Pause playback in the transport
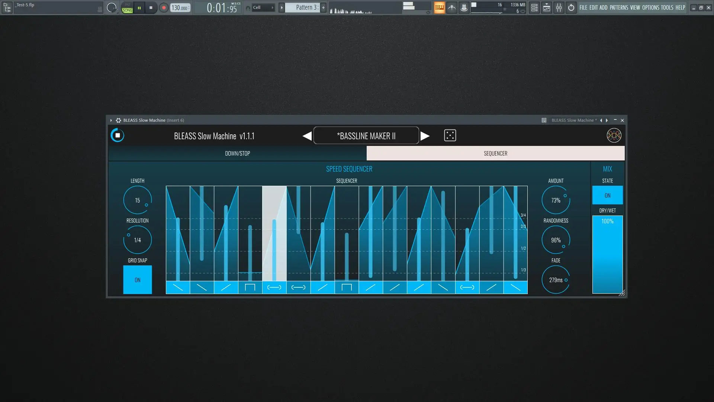Image resolution: width=714 pixels, height=402 pixels. click(x=139, y=7)
